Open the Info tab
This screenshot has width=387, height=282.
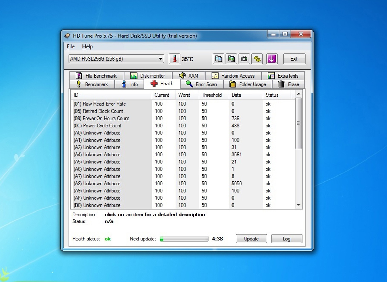pyautogui.click(x=129, y=84)
